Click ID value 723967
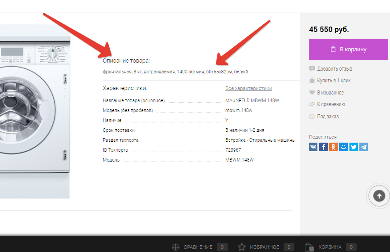390x252 pixels. [233, 150]
